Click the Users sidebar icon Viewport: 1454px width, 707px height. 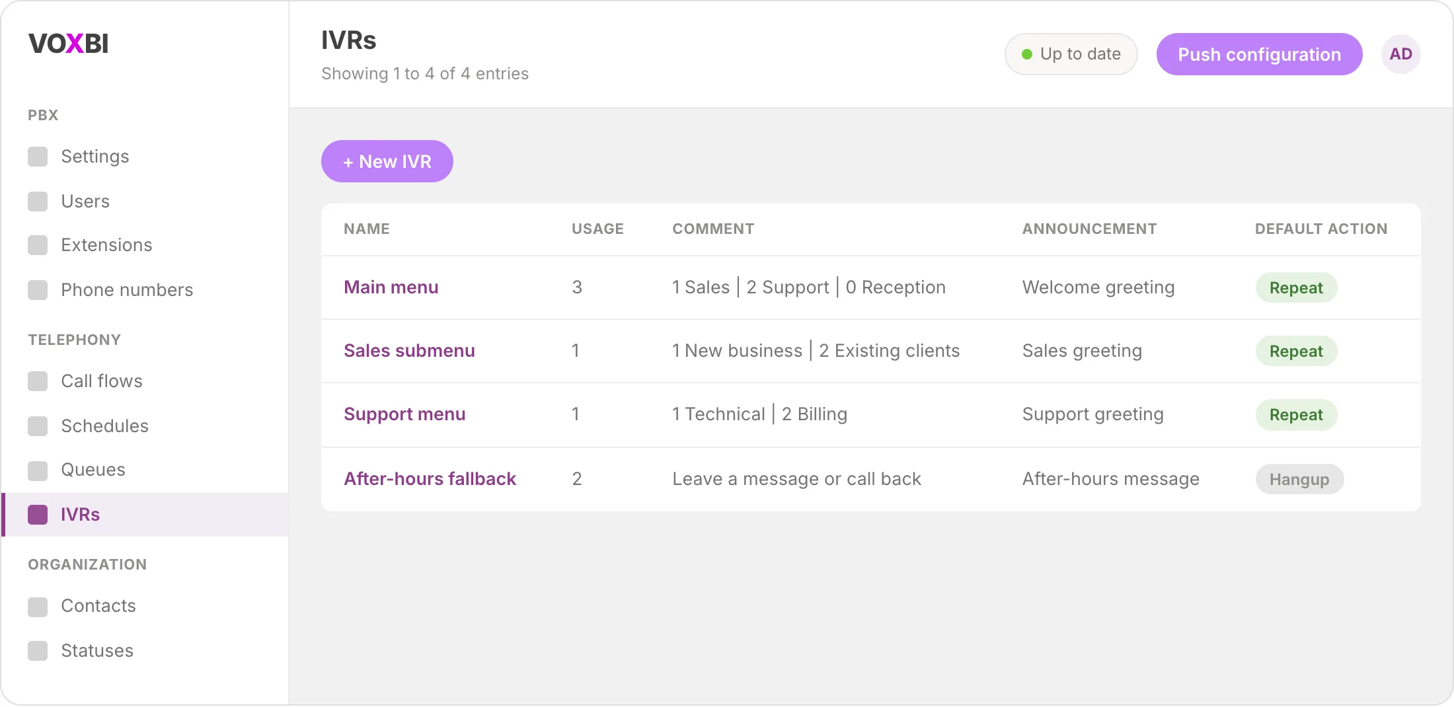tap(38, 202)
